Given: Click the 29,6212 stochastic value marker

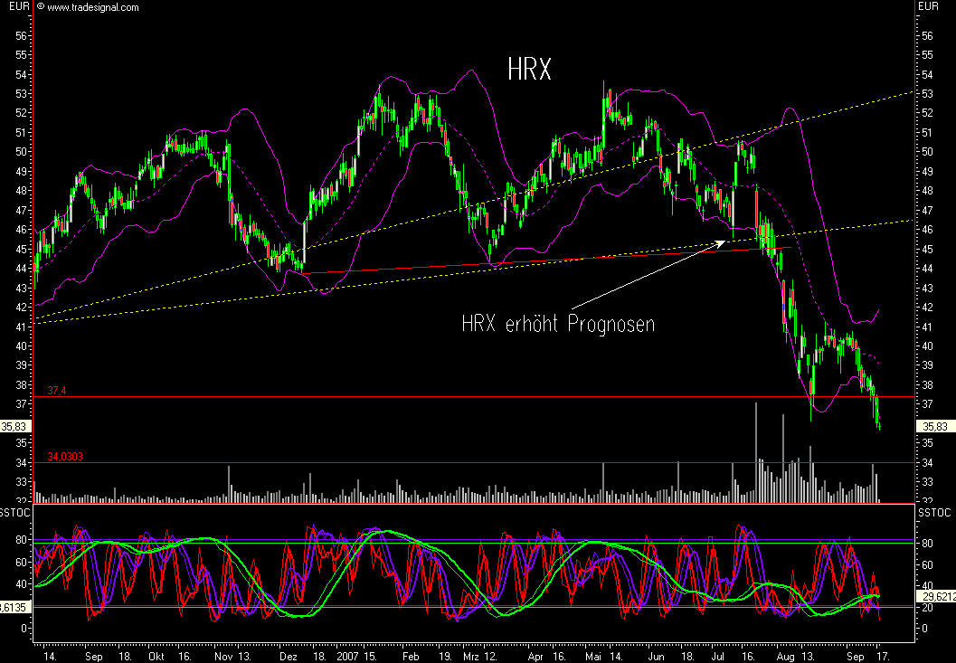Looking at the screenshot, I should pos(937,595).
